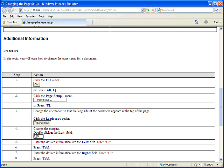Open search provider options dropdown arrow
This screenshot has height=168, width=224.
[220, 10]
